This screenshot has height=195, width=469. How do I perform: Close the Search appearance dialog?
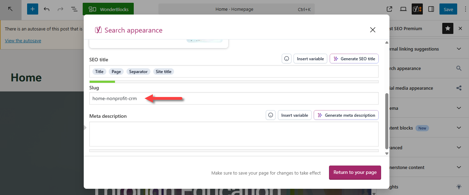[373, 30]
